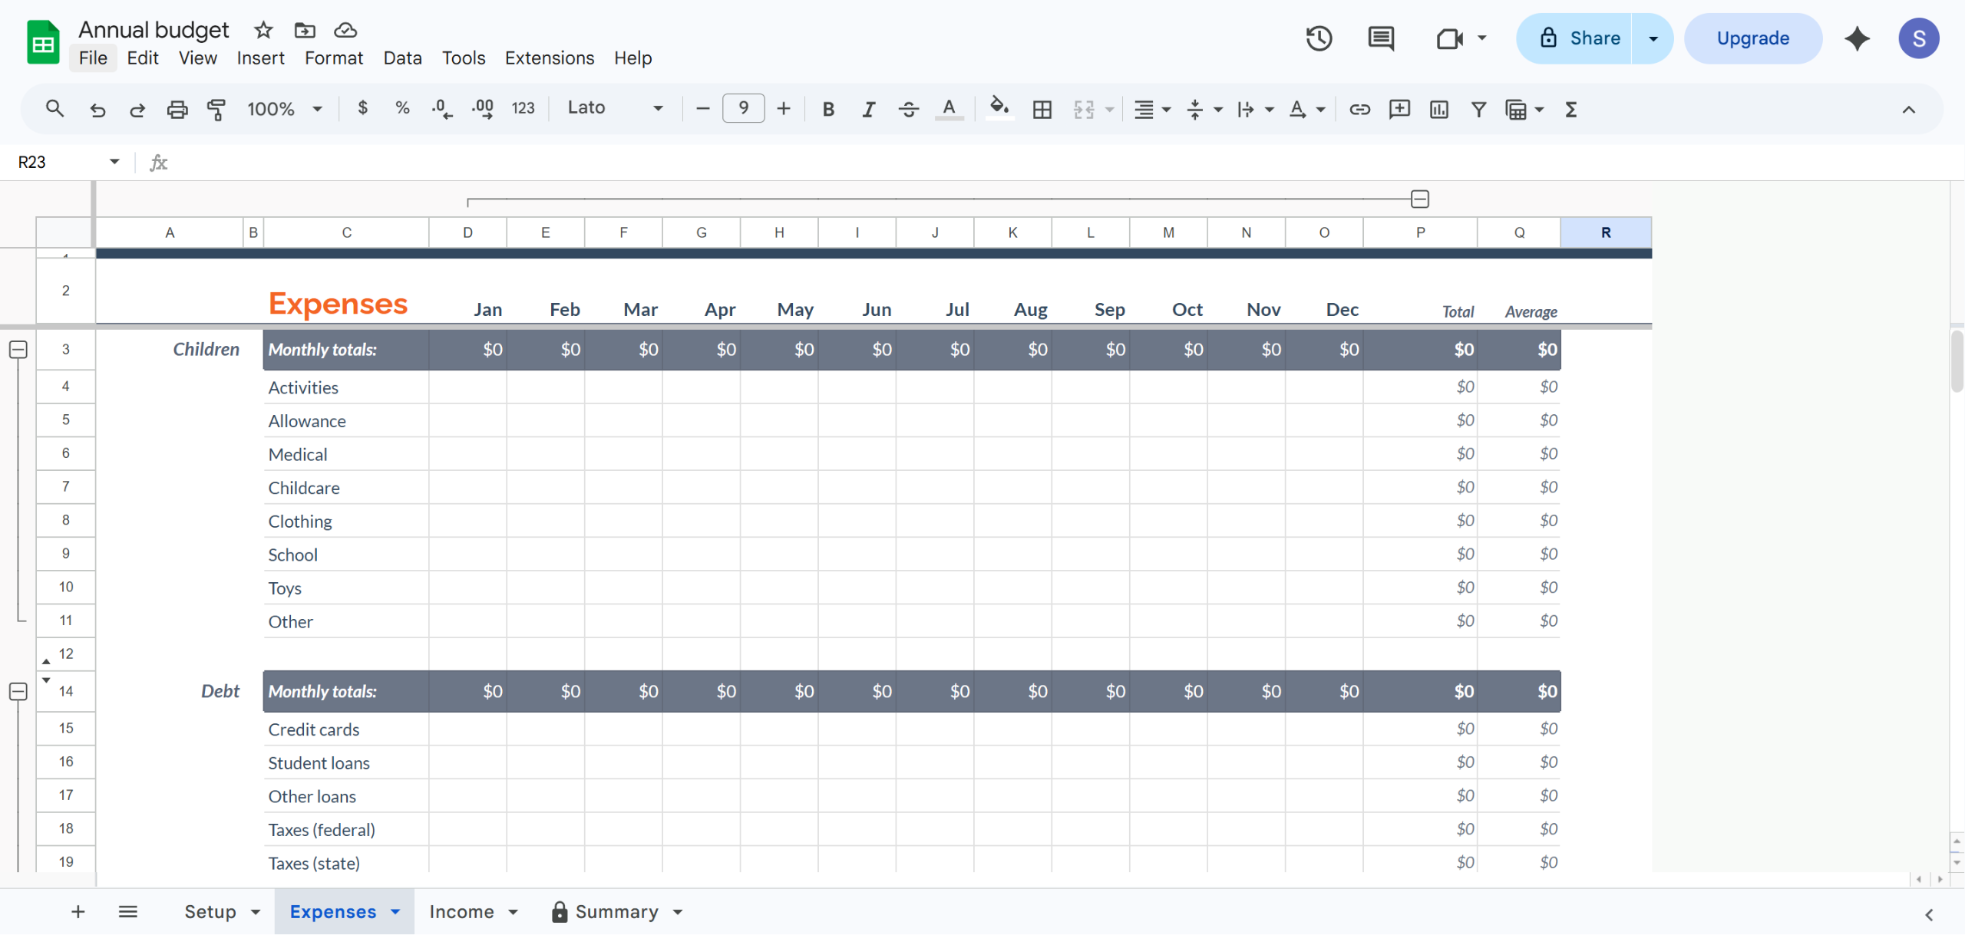This screenshot has width=1965, height=935.
Task: Open the fill color picker
Action: [x=999, y=108]
